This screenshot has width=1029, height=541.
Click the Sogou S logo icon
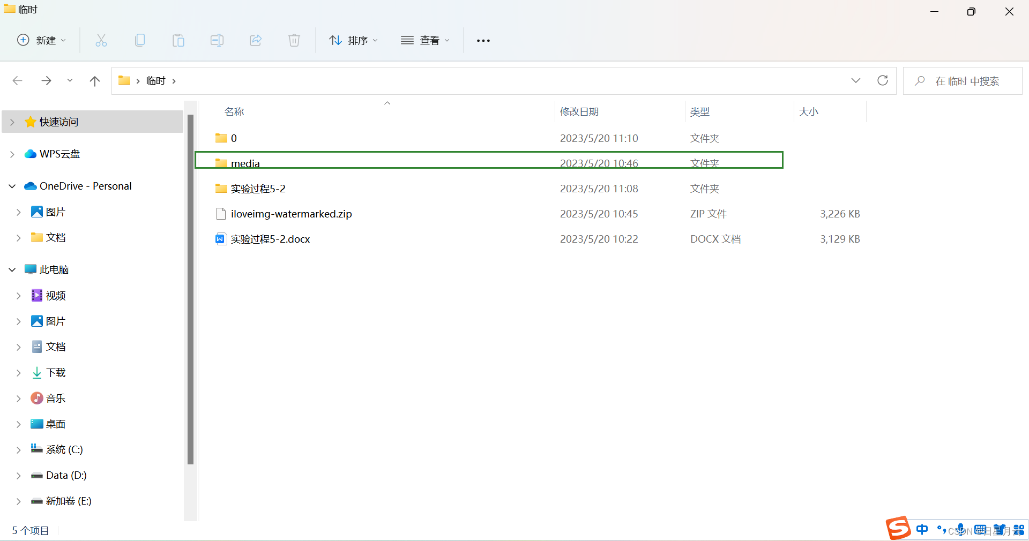(898, 529)
